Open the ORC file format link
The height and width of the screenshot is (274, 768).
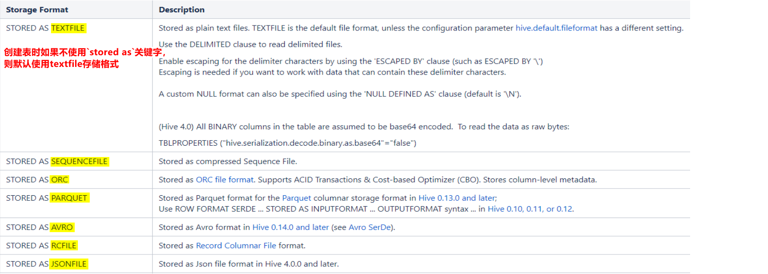pos(225,180)
